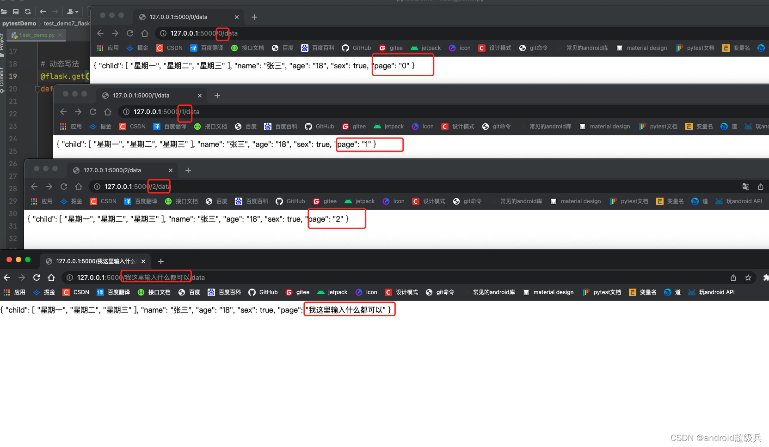Open the 掘金 bookmark in the front window
Viewport: 769px width, 447px height.
(x=44, y=292)
